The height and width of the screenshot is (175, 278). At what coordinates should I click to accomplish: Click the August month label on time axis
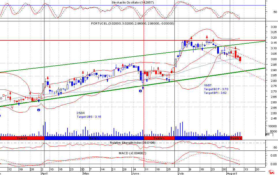pos(232,173)
